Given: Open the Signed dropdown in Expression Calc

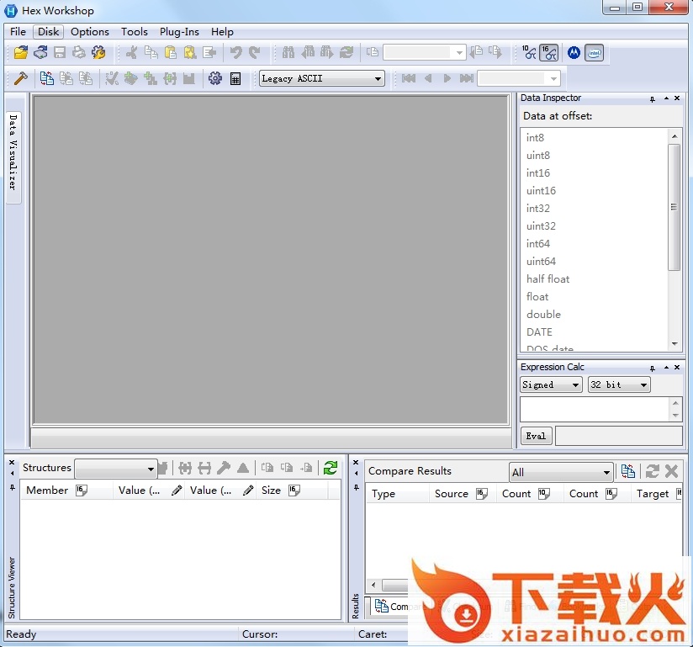Looking at the screenshot, I should [551, 384].
